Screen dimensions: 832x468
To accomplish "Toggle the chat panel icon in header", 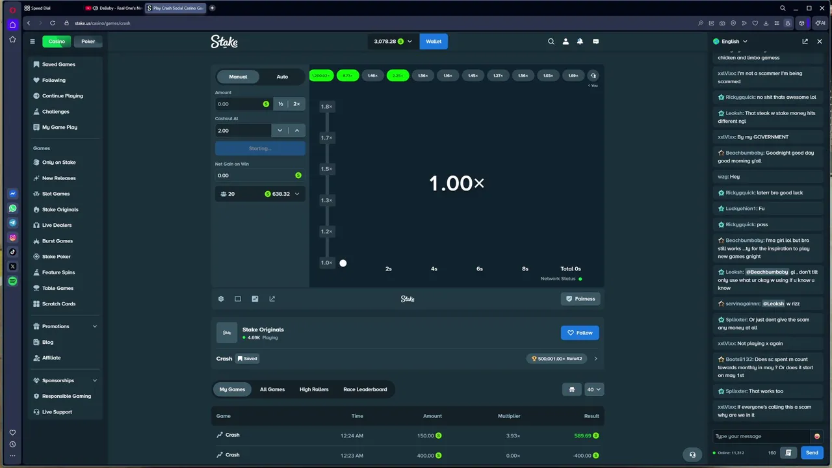I will click(x=595, y=42).
